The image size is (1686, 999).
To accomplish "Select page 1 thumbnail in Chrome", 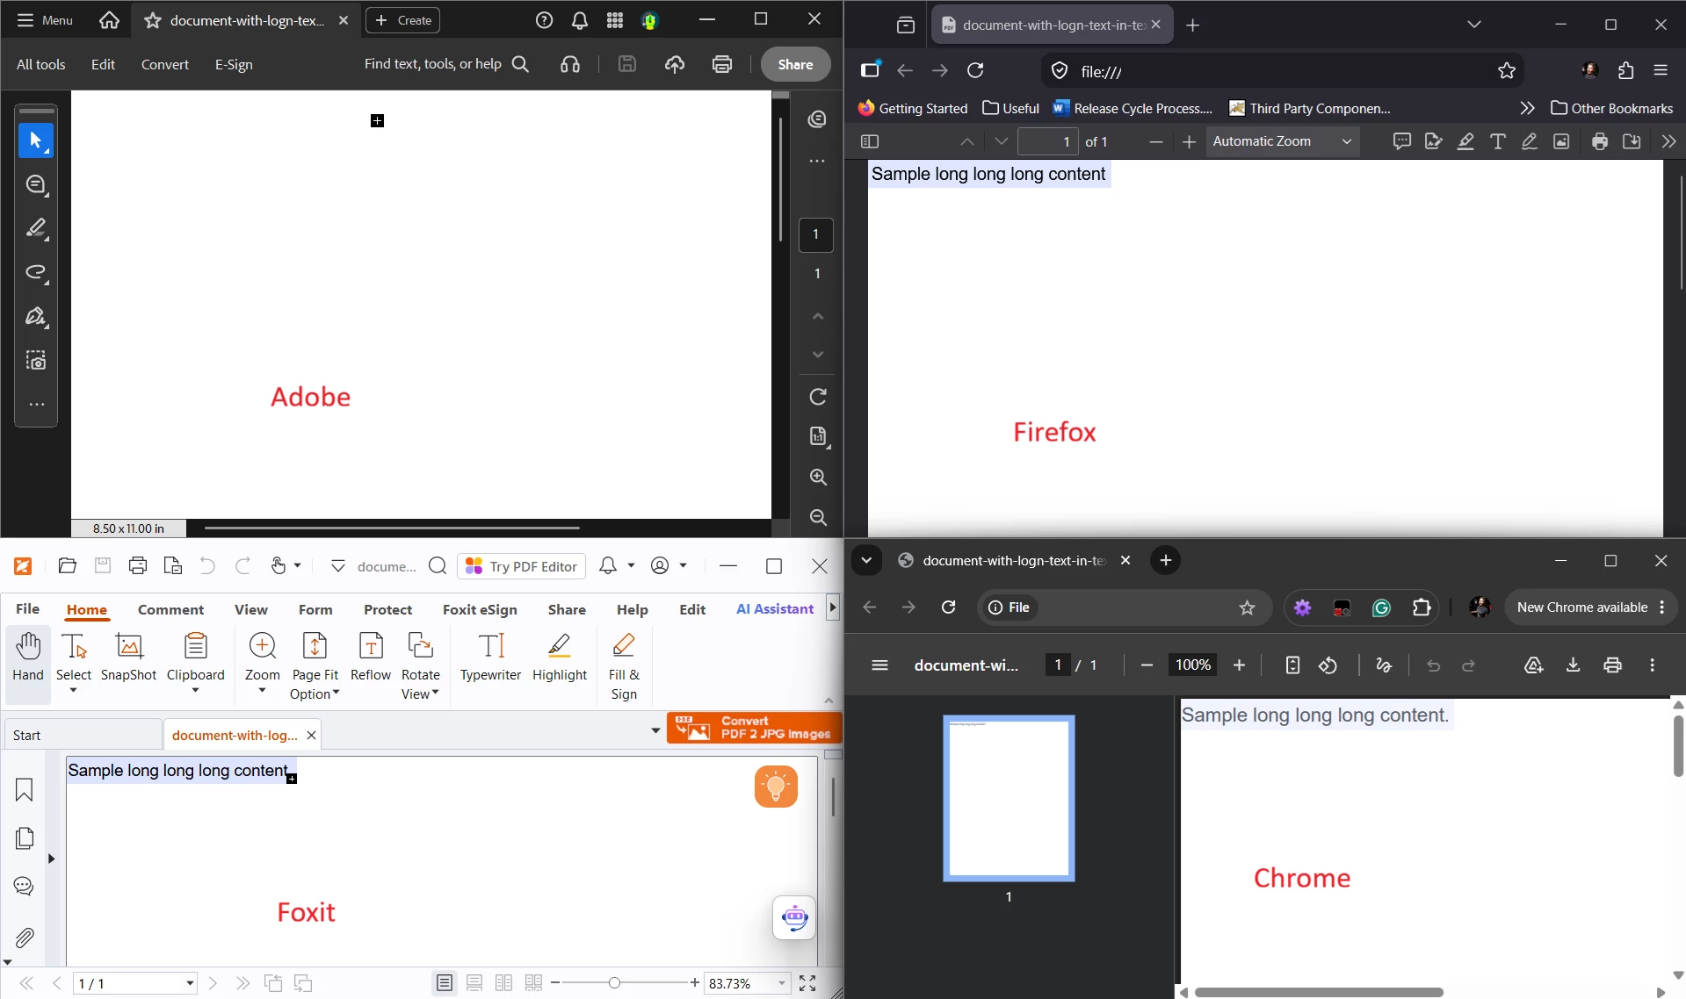I will (1009, 798).
